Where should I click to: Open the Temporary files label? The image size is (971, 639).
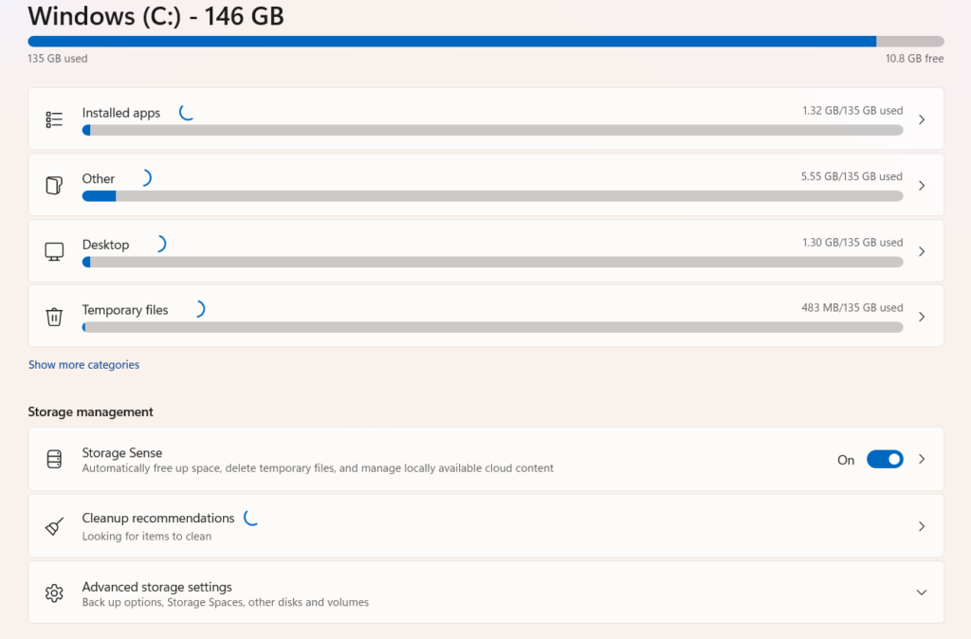(125, 310)
